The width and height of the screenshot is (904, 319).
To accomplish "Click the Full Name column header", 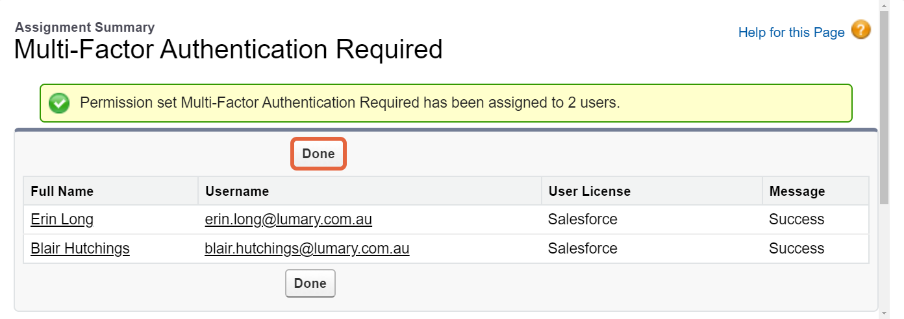I will pos(62,191).
